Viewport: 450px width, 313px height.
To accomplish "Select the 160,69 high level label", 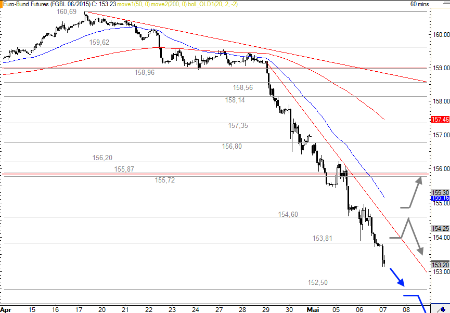I will pyautogui.click(x=67, y=12).
